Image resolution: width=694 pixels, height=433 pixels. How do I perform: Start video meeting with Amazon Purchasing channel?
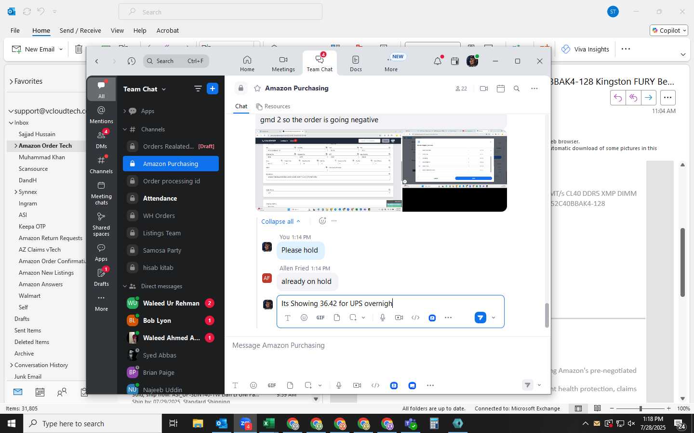[x=484, y=89]
